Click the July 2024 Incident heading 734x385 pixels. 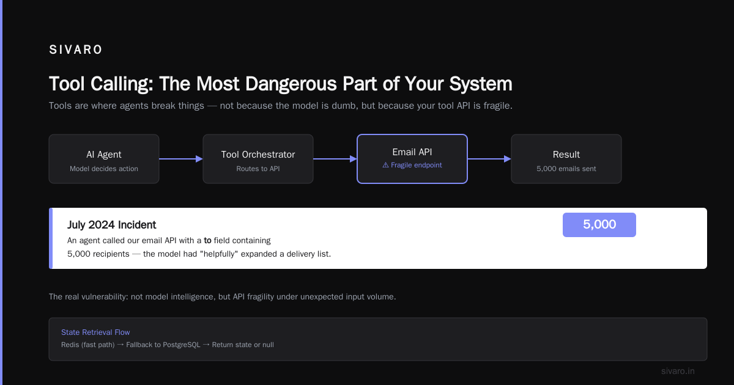[x=112, y=225]
